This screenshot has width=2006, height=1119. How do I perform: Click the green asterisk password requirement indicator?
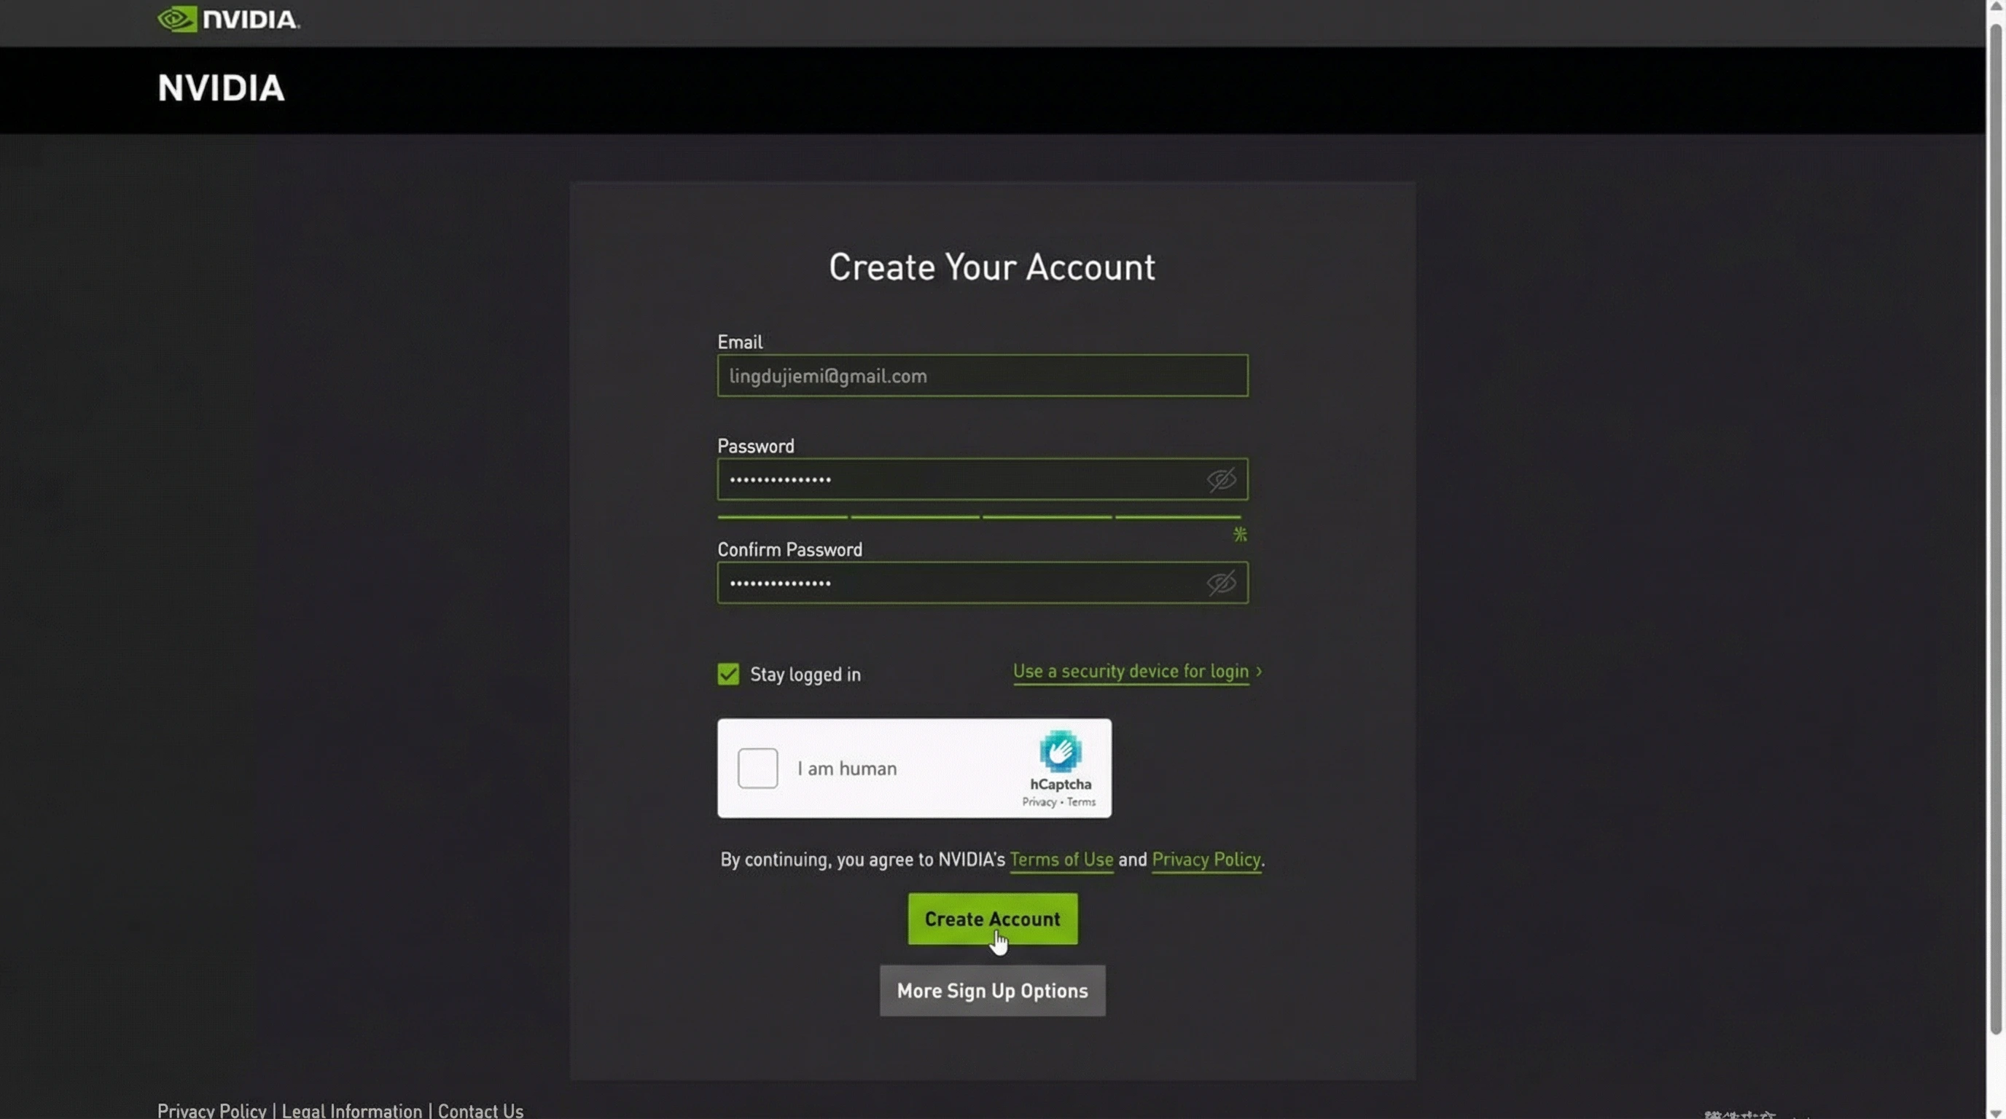coord(1239,534)
